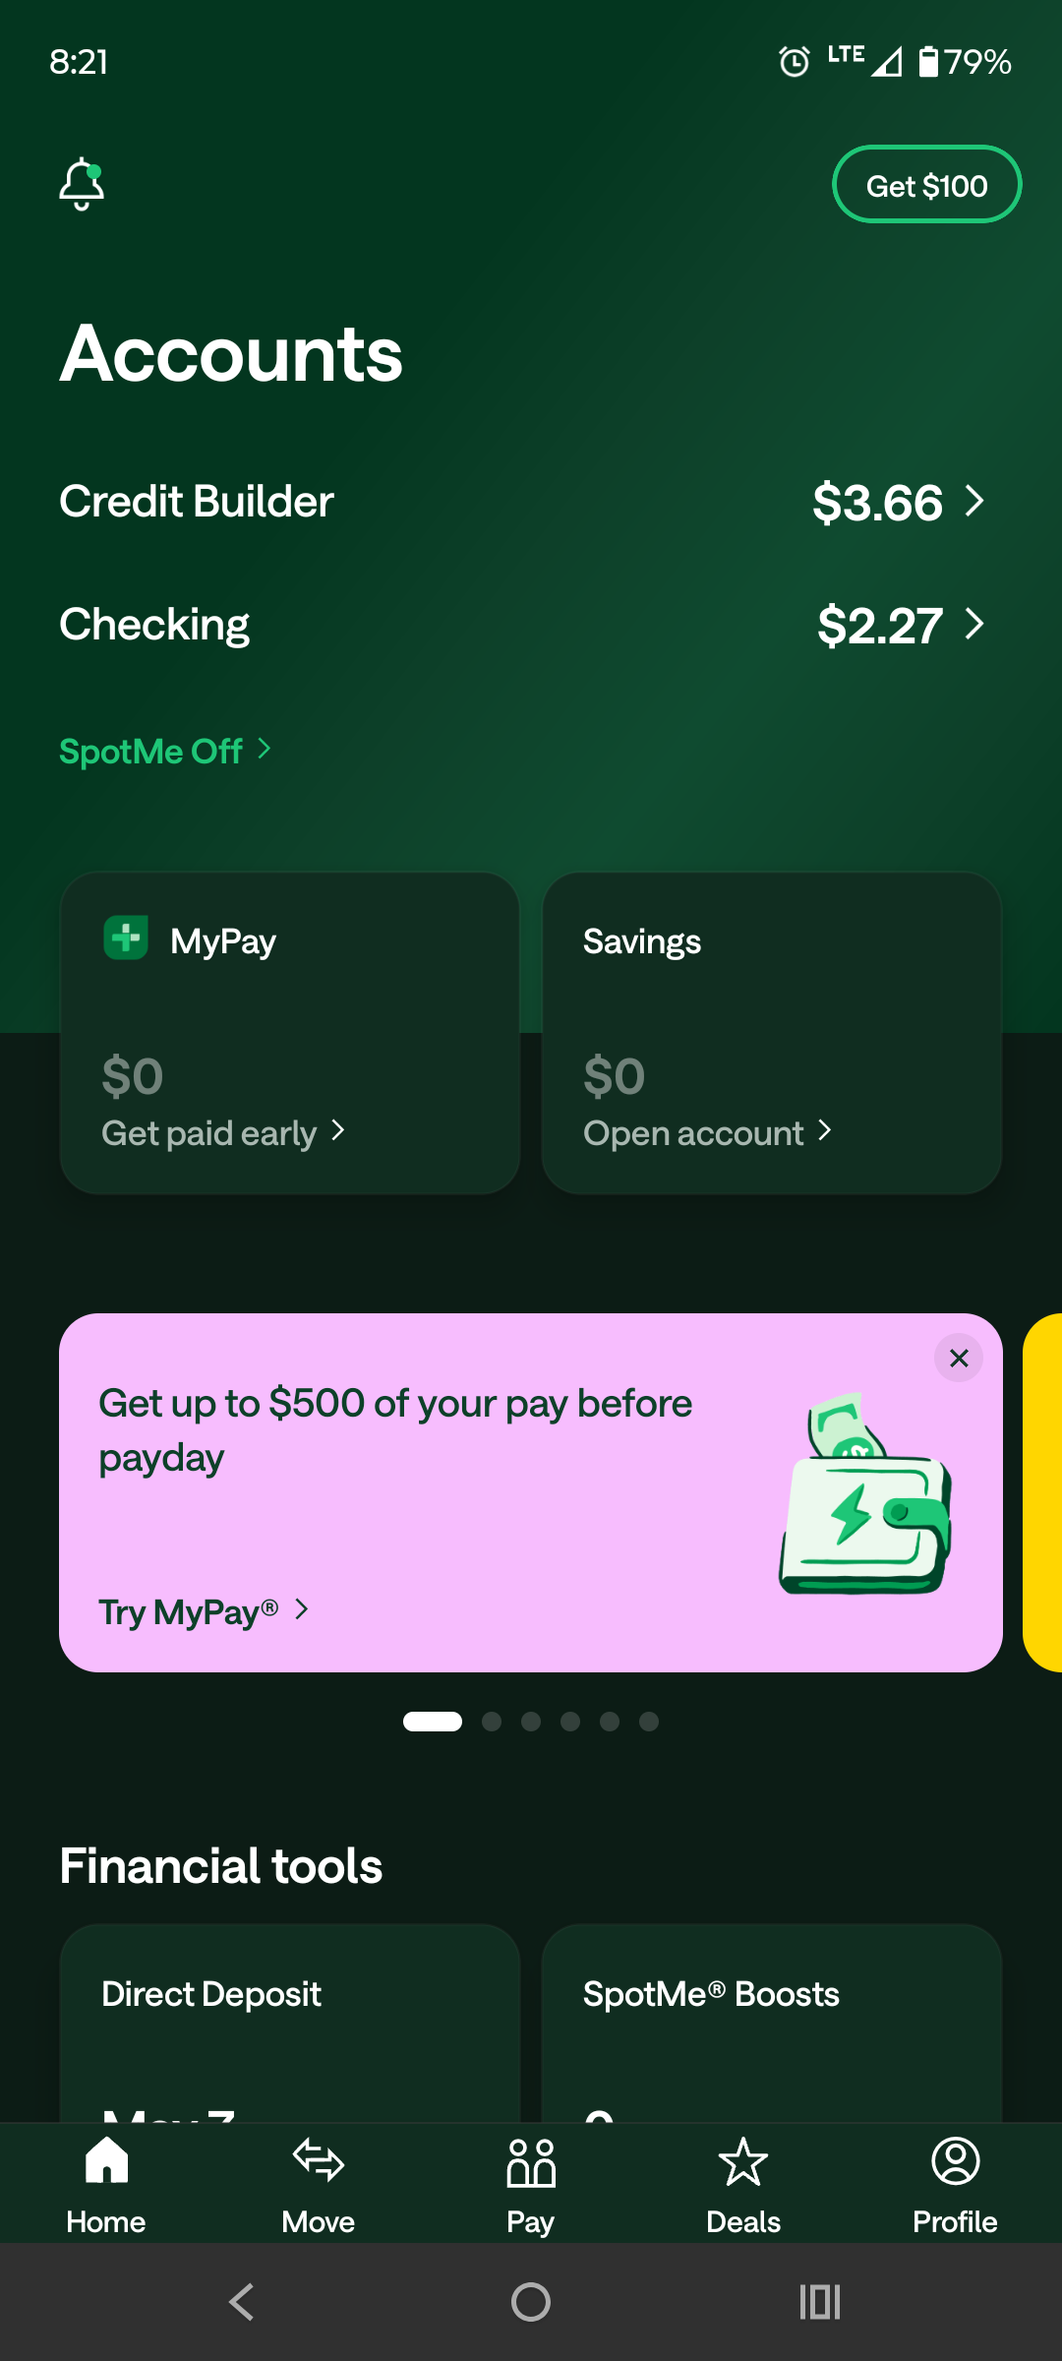Switch to the Pay tab

[531, 2186]
